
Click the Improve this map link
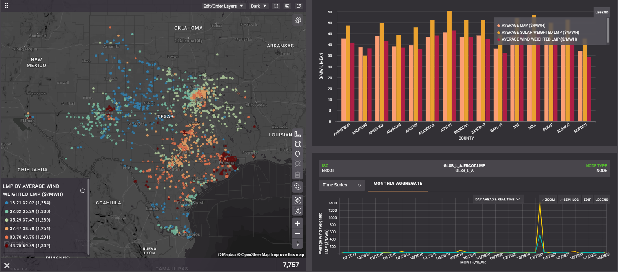coord(288,255)
